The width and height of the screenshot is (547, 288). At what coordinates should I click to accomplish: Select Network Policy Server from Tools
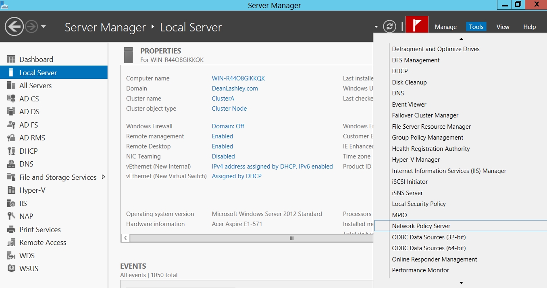point(421,226)
